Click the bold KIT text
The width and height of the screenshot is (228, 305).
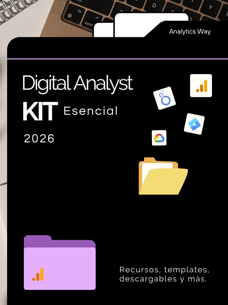(x=40, y=111)
